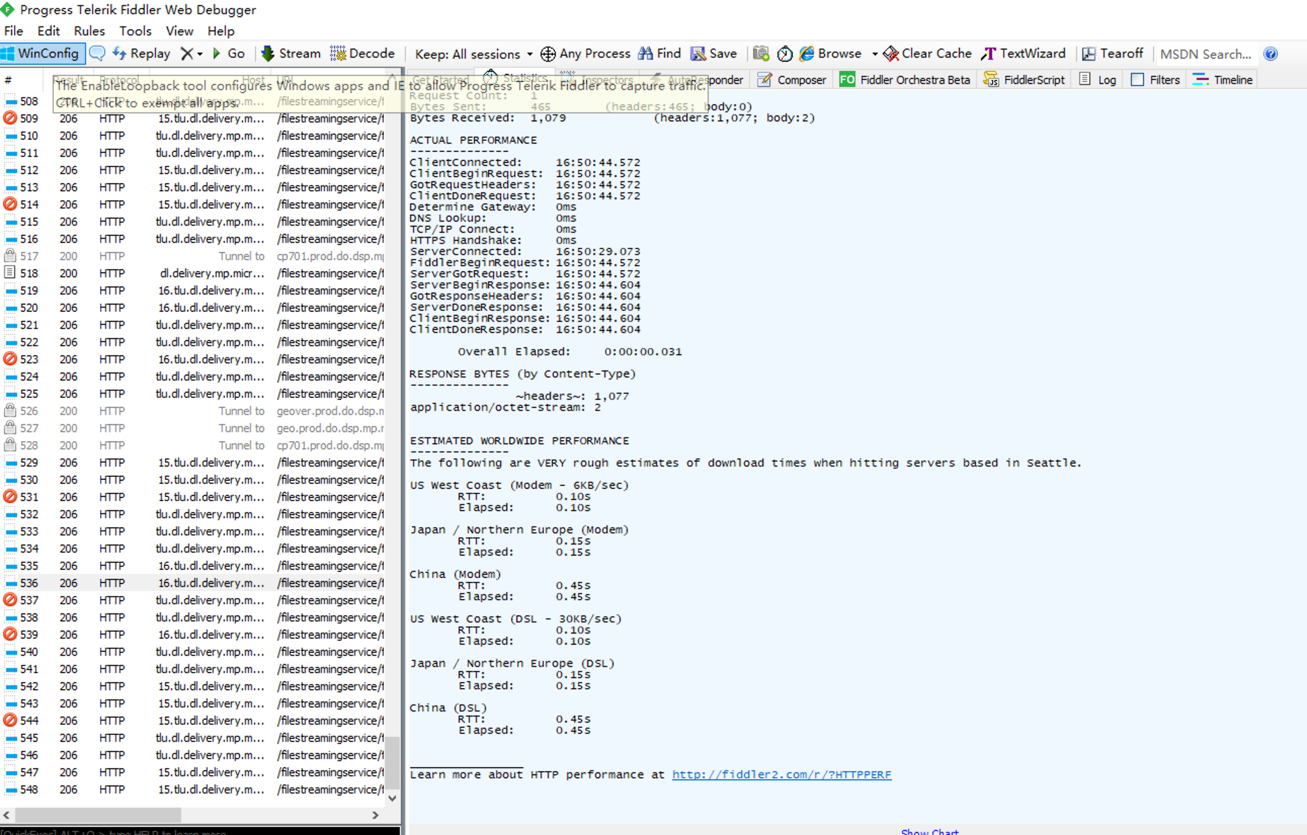Open the Rules menu

coord(89,31)
